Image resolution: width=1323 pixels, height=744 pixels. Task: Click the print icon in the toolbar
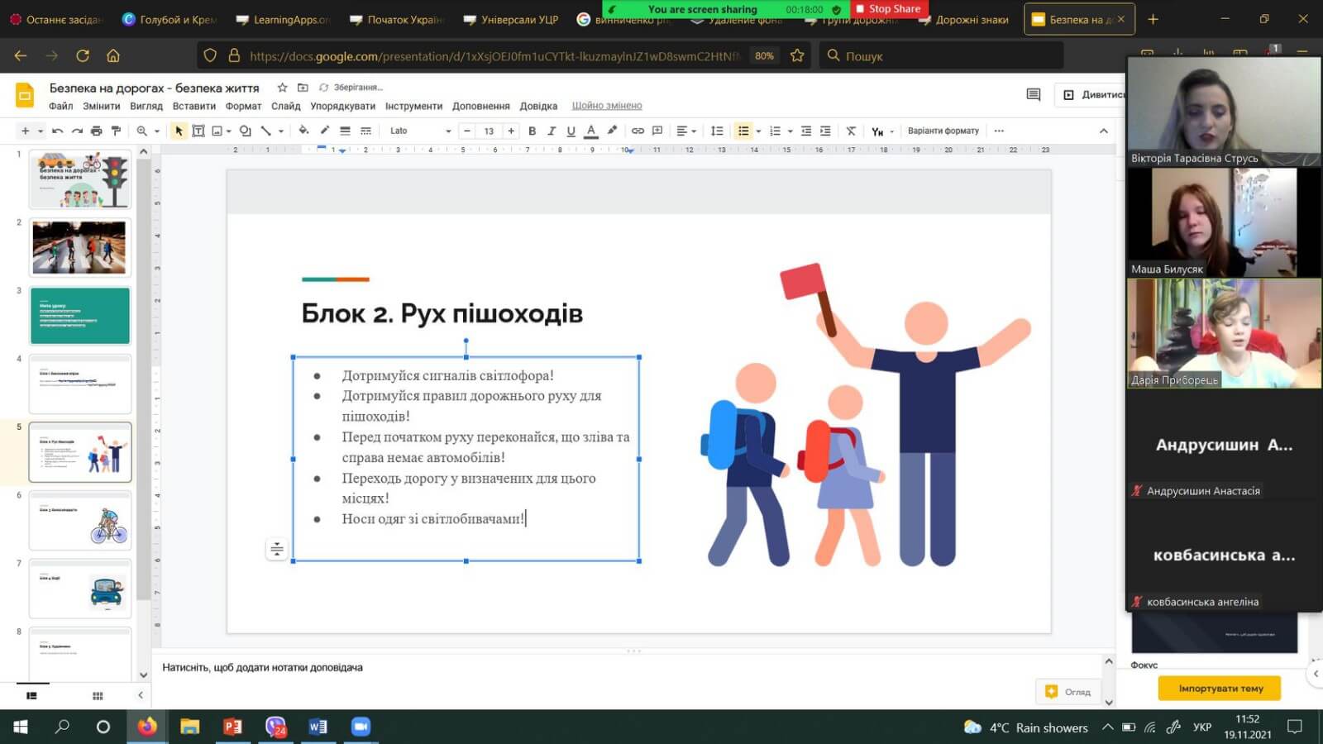[97, 131]
